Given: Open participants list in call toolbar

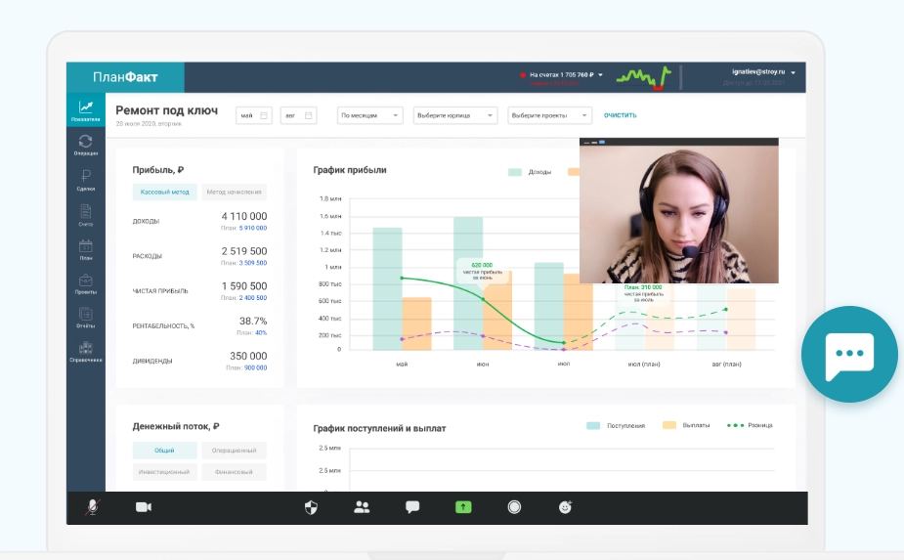Looking at the screenshot, I should pyautogui.click(x=362, y=507).
